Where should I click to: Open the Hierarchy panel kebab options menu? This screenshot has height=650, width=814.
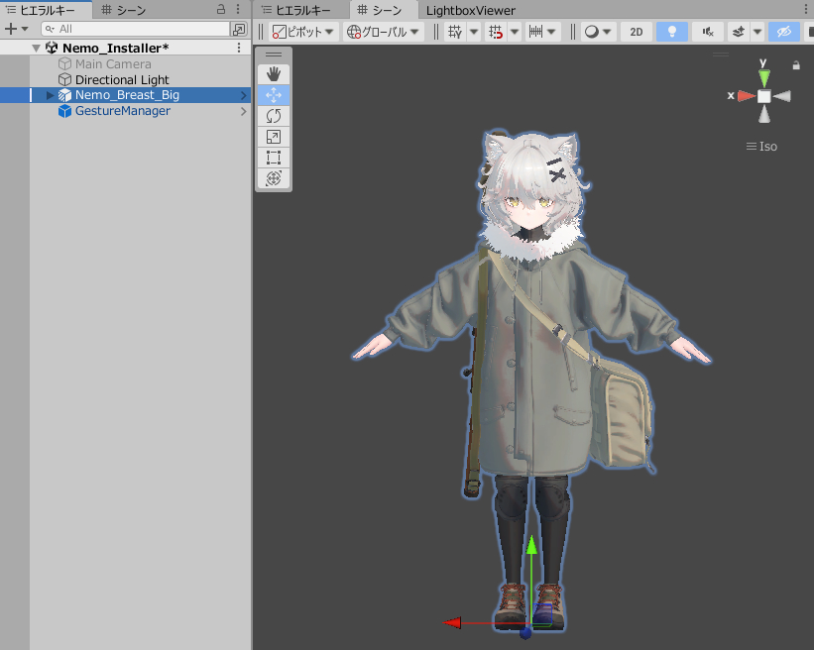point(238,9)
